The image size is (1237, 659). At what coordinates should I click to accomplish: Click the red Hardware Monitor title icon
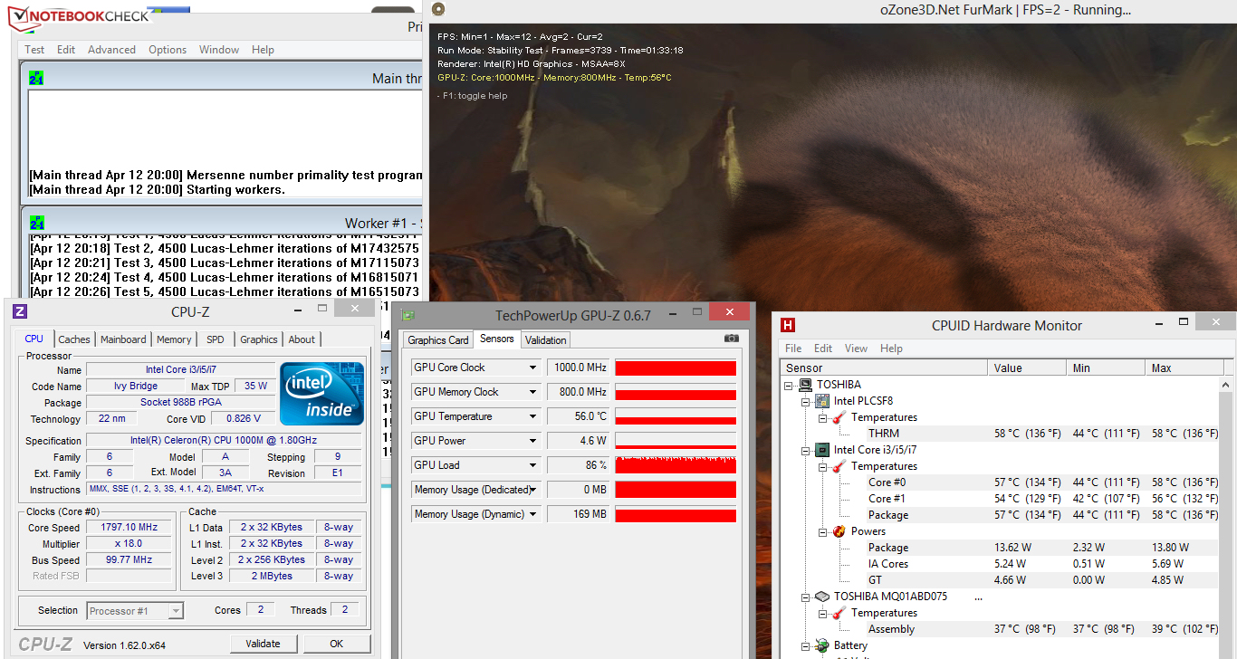788,326
